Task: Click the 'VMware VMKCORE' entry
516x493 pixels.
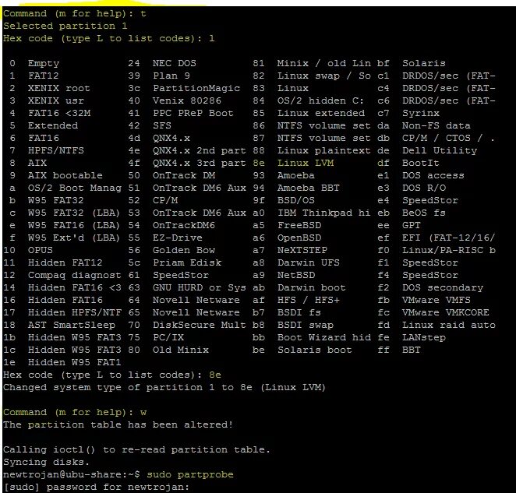Action: point(446,312)
